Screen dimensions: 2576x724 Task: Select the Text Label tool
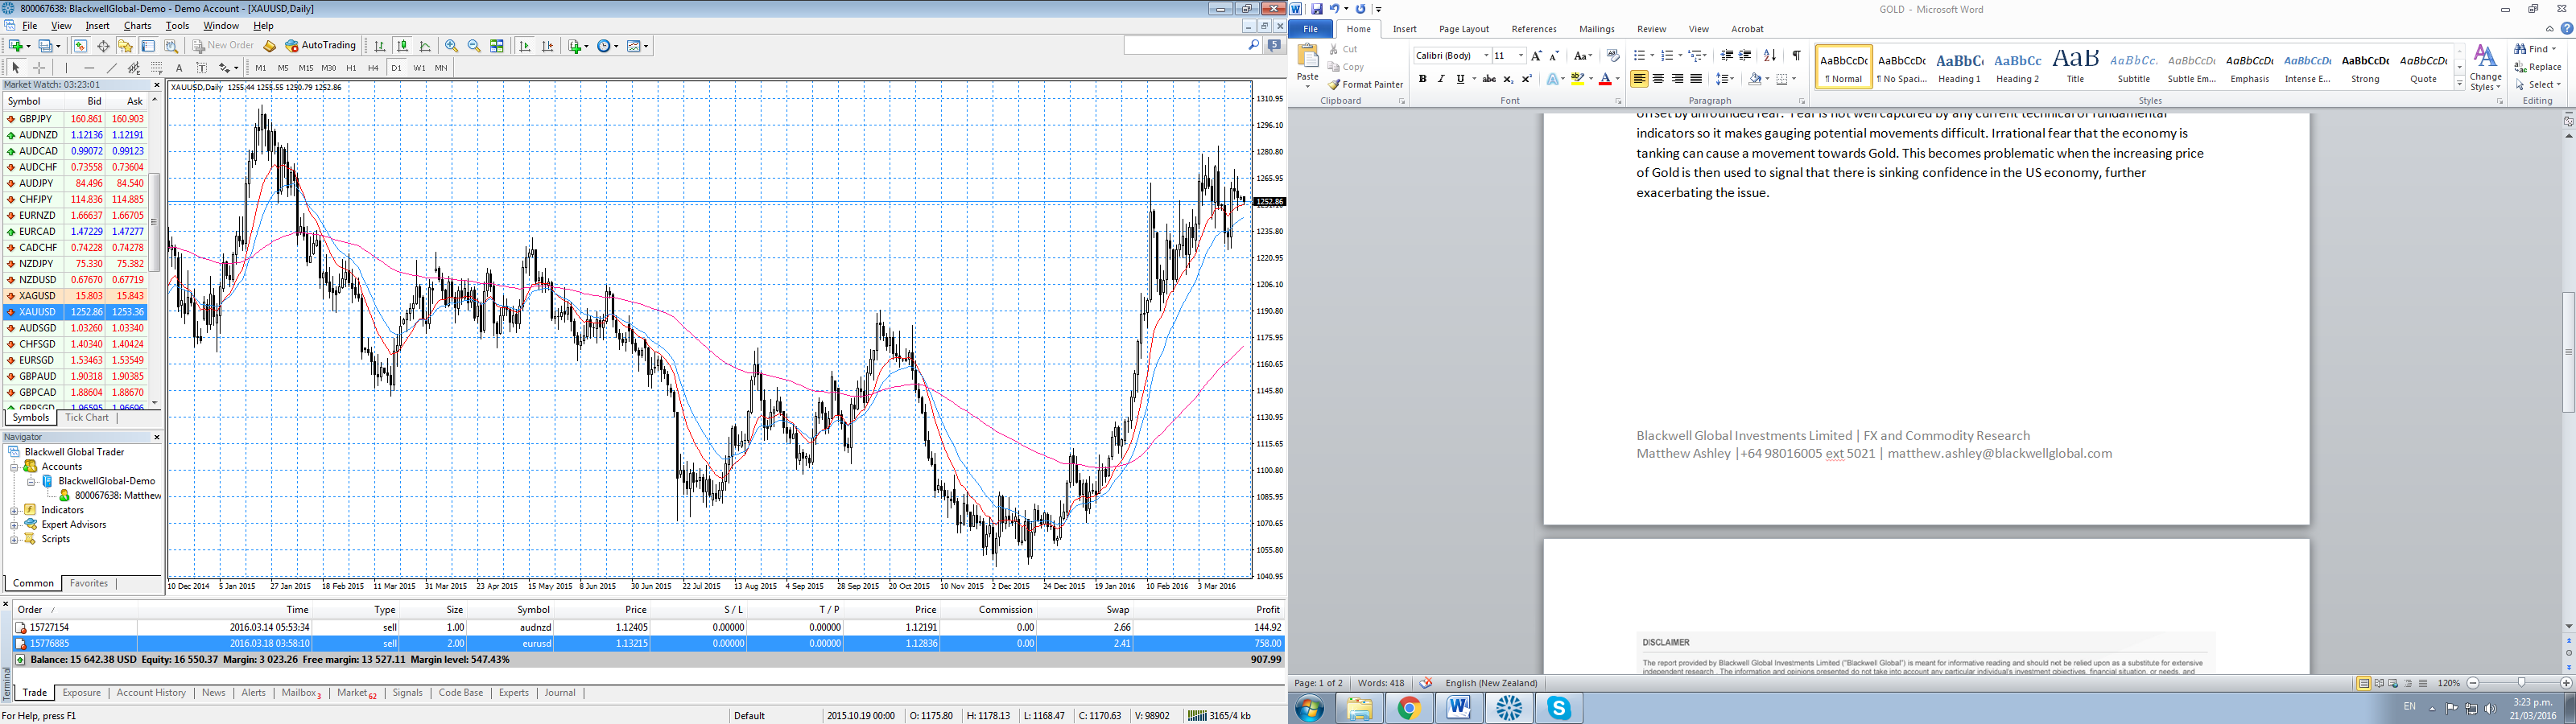202,68
